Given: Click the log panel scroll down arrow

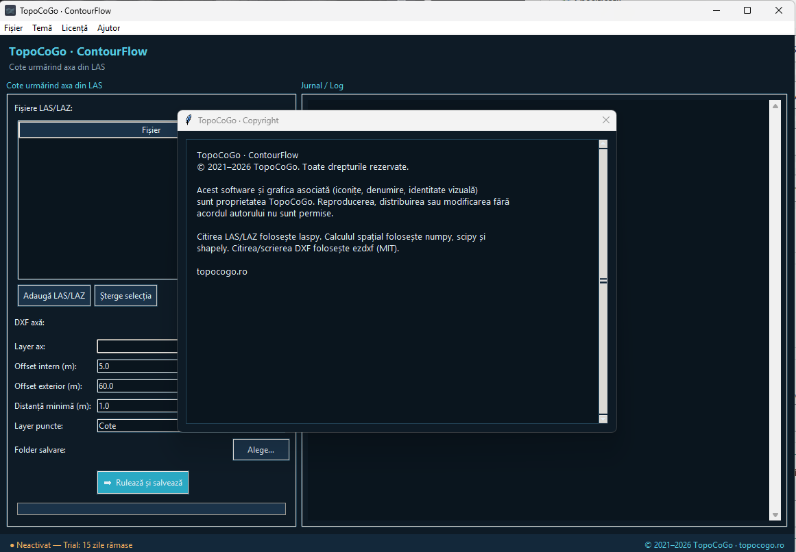Looking at the screenshot, I should tap(775, 515).
